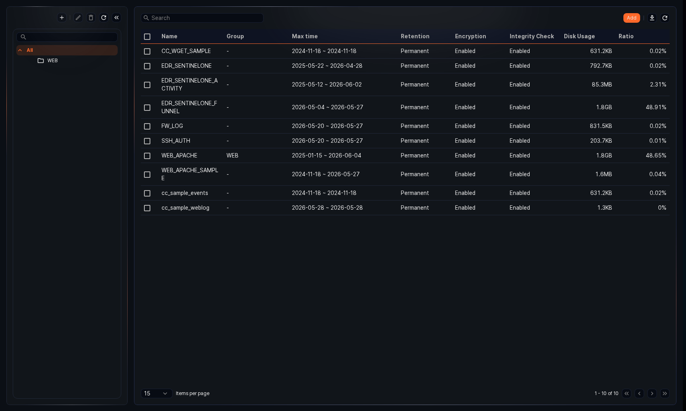This screenshot has height=411, width=686.
Task: Check the WEB_APACHE_SAMPLE row checkbox
Action: (147, 175)
